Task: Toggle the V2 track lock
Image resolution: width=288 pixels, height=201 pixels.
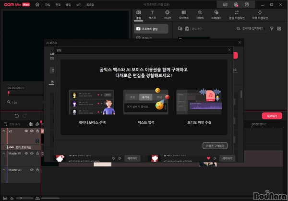Action: coord(37,130)
